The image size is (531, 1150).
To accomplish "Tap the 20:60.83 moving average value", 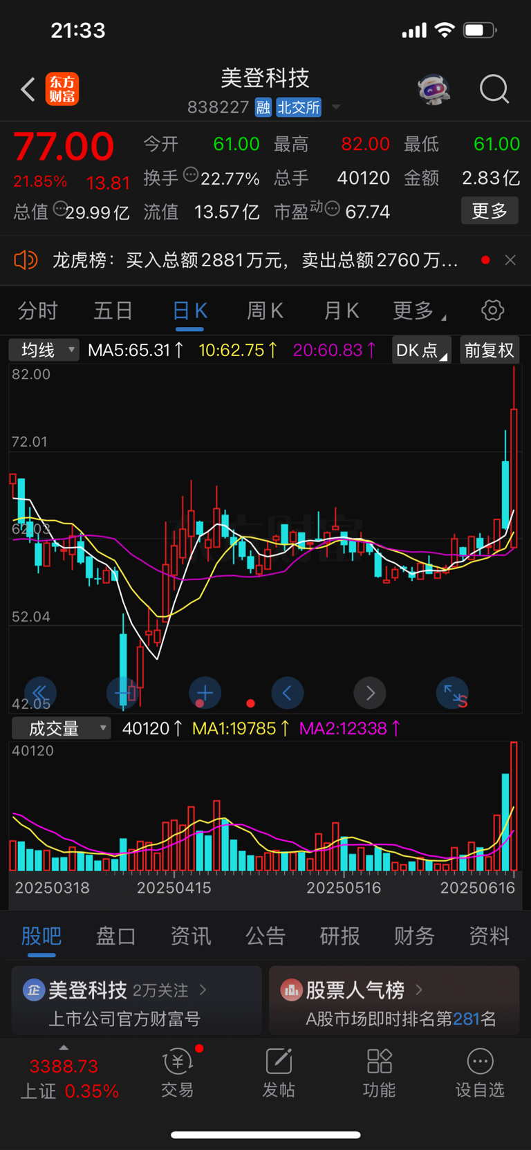I will pos(334,350).
